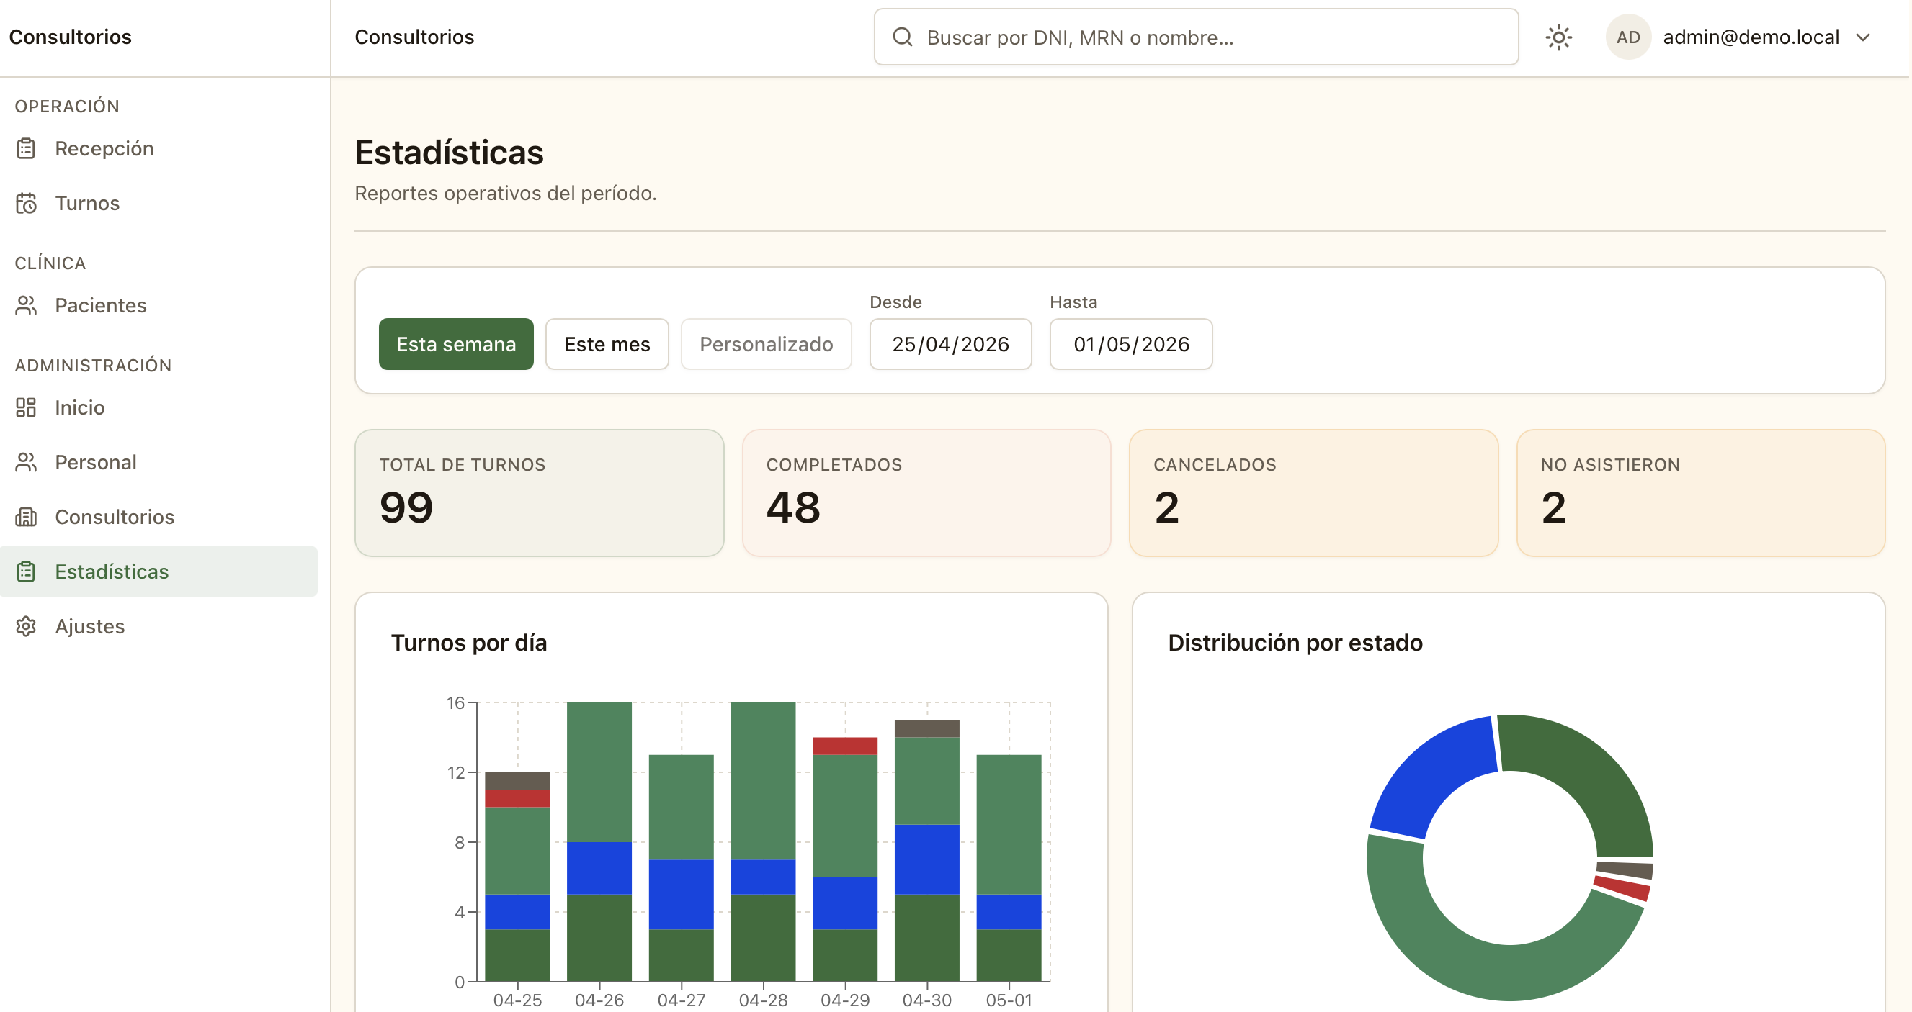Select Estadísticas in sidebar
The height and width of the screenshot is (1012, 1912).
click(158, 571)
